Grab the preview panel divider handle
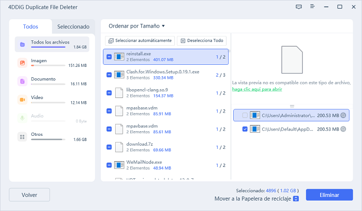362x211 pixels. [x=292, y=106]
